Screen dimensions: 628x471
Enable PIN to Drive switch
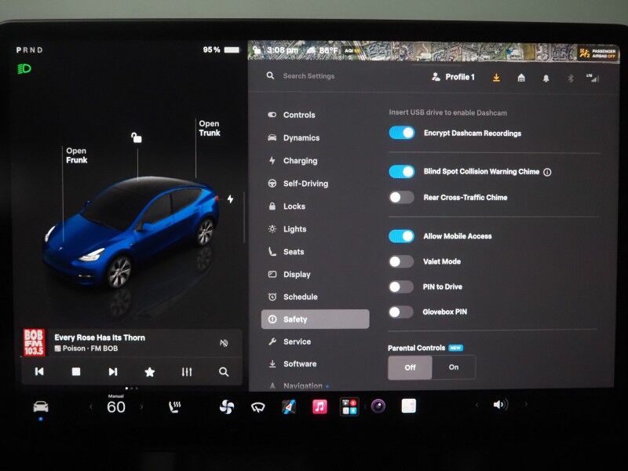click(x=401, y=287)
